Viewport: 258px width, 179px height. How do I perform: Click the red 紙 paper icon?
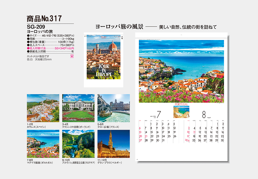pos(71,56)
